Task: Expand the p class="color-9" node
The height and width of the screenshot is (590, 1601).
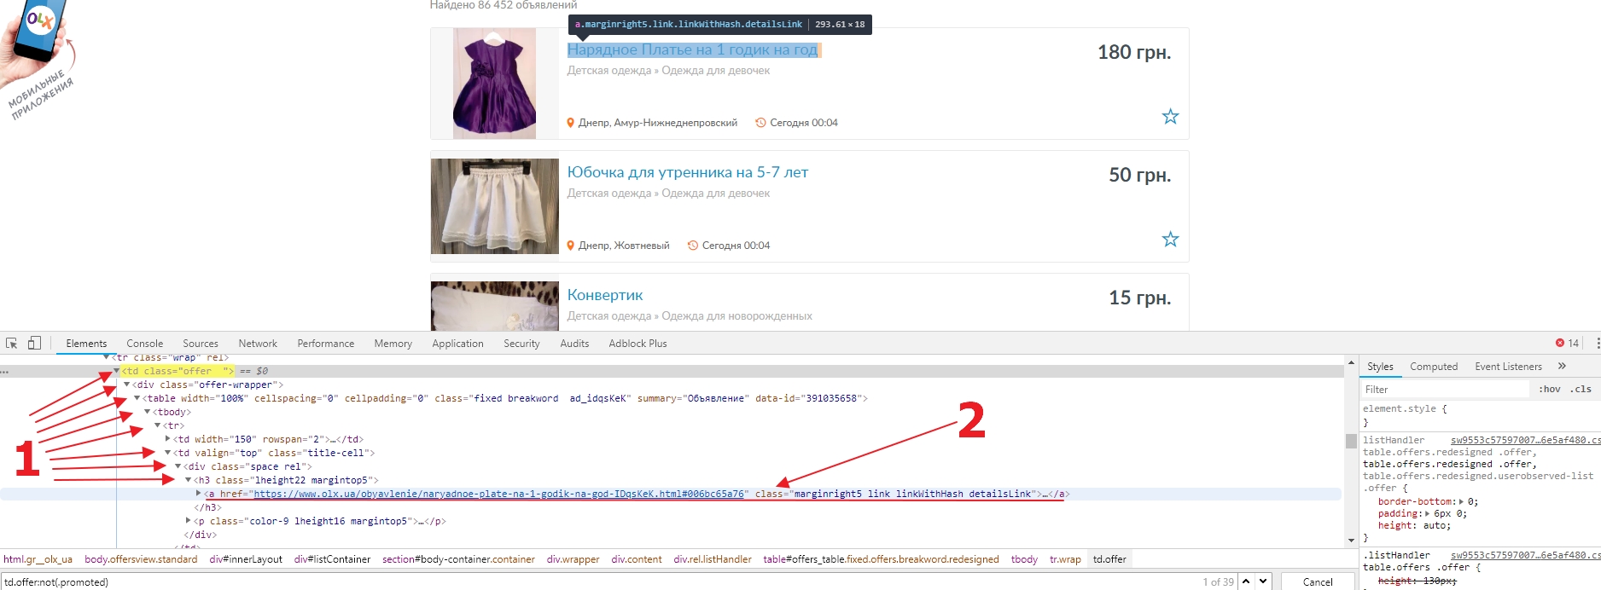Action: (x=188, y=521)
